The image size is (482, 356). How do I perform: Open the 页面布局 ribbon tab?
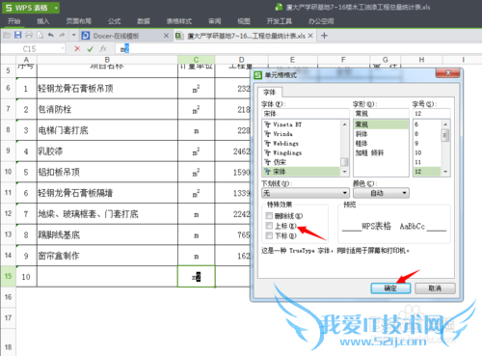coord(79,21)
